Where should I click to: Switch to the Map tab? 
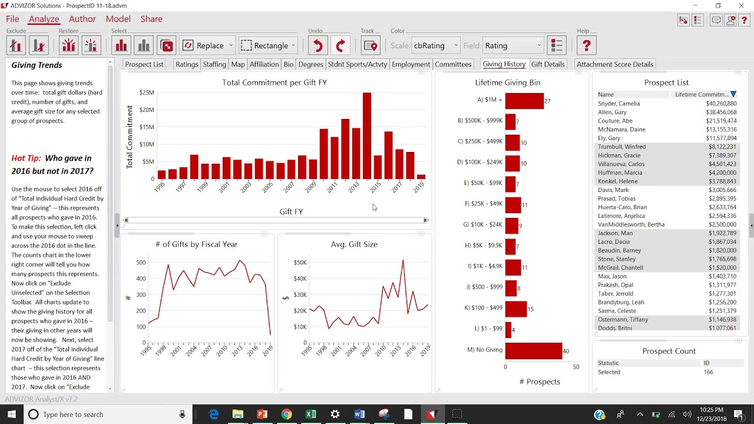point(238,64)
